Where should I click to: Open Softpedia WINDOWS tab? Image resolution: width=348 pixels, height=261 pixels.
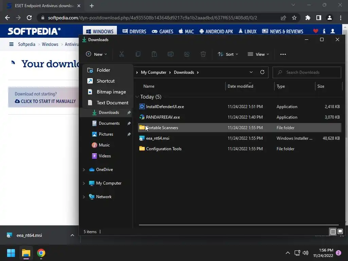100,32
